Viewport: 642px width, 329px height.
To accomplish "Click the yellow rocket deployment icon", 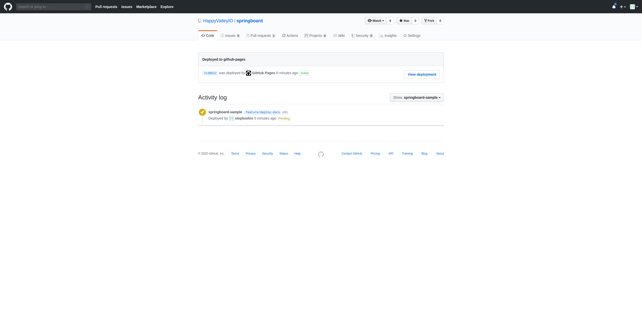I will 202,112.
